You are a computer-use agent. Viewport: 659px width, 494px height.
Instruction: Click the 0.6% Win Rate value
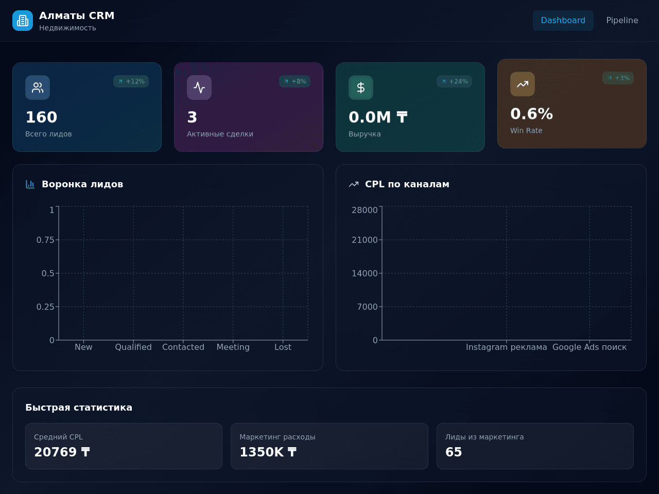pos(531,114)
